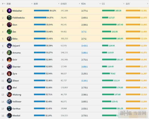The height and width of the screenshot is (119, 149).
Task: Click Malzahar's blue win rate bar
Action: tap(41, 10)
